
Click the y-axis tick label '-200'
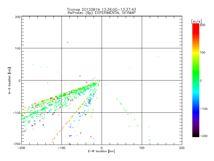pyautogui.click(x=17, y=144)
